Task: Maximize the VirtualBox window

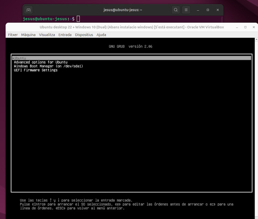Action: coord(245,27)
